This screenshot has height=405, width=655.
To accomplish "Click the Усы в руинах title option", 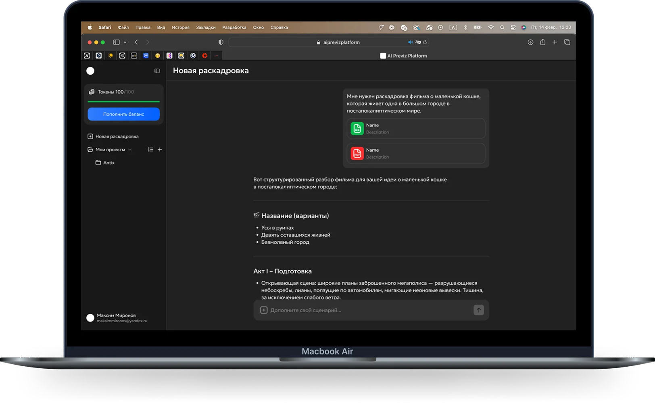I will click(x=277, y=228).
